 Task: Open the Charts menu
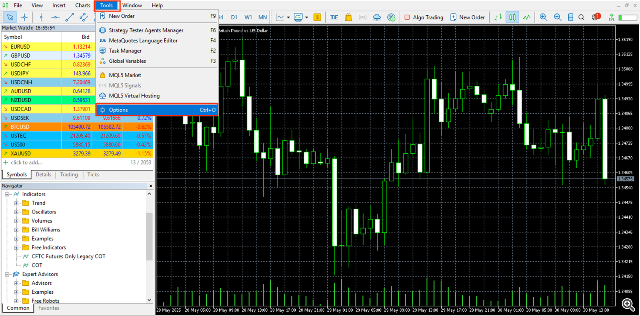tap(83, 6)
